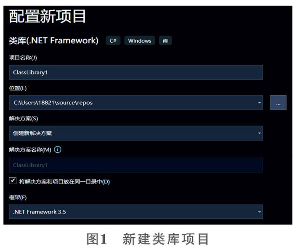297x251 pixels.
Task: Click the 位置(L) label
Action: point(18,88)
